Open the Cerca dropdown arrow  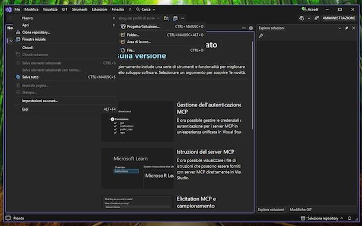154,9
